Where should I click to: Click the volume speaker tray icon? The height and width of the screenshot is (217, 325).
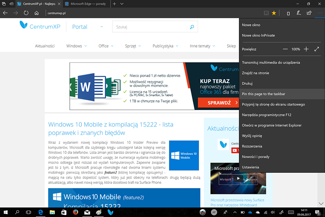point(273,212)
